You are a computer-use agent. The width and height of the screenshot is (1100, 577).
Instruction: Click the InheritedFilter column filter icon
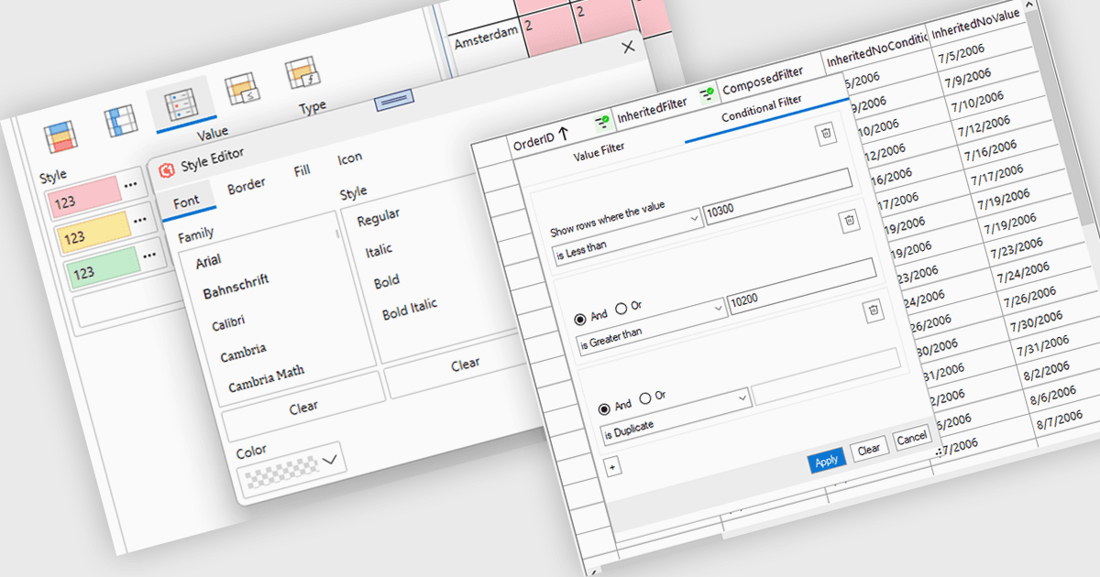pos(706,93)
